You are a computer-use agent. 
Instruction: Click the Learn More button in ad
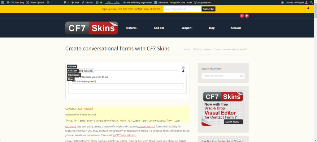233,122
